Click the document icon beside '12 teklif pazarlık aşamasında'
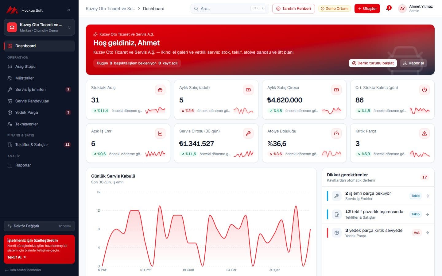Screen dimensions: 442x276 pos(337,214)
